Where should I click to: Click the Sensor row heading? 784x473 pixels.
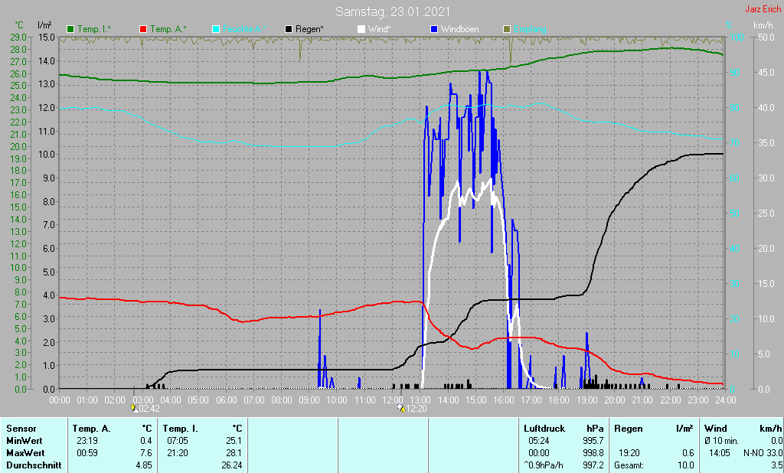(x=21, y=429)
